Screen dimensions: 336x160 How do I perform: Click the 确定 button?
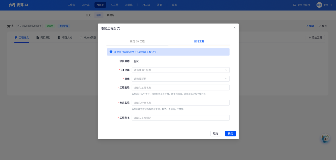230,134
